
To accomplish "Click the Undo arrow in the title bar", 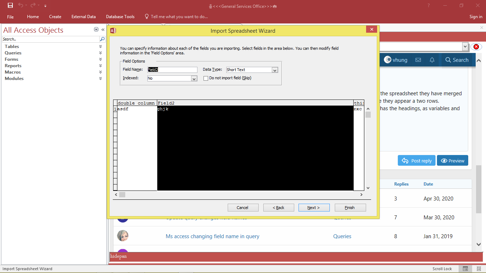I will pyautogui.click(x=21, y=6).
